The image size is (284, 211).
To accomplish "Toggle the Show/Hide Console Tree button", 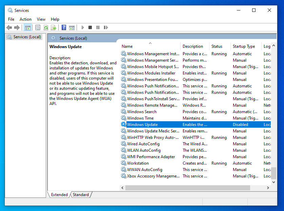I will 28,27.
